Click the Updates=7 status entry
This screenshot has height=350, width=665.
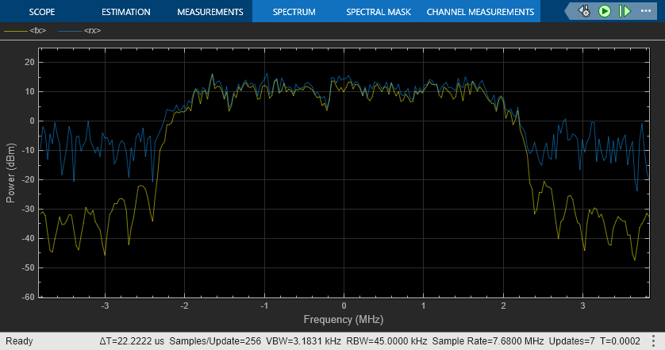(x=571, y=341)
